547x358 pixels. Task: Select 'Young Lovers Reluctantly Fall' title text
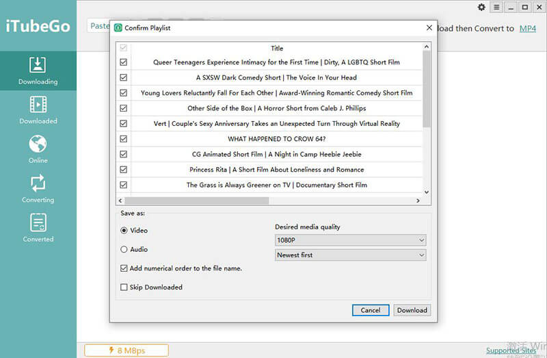pyautogui.click(x=277, y=93)
